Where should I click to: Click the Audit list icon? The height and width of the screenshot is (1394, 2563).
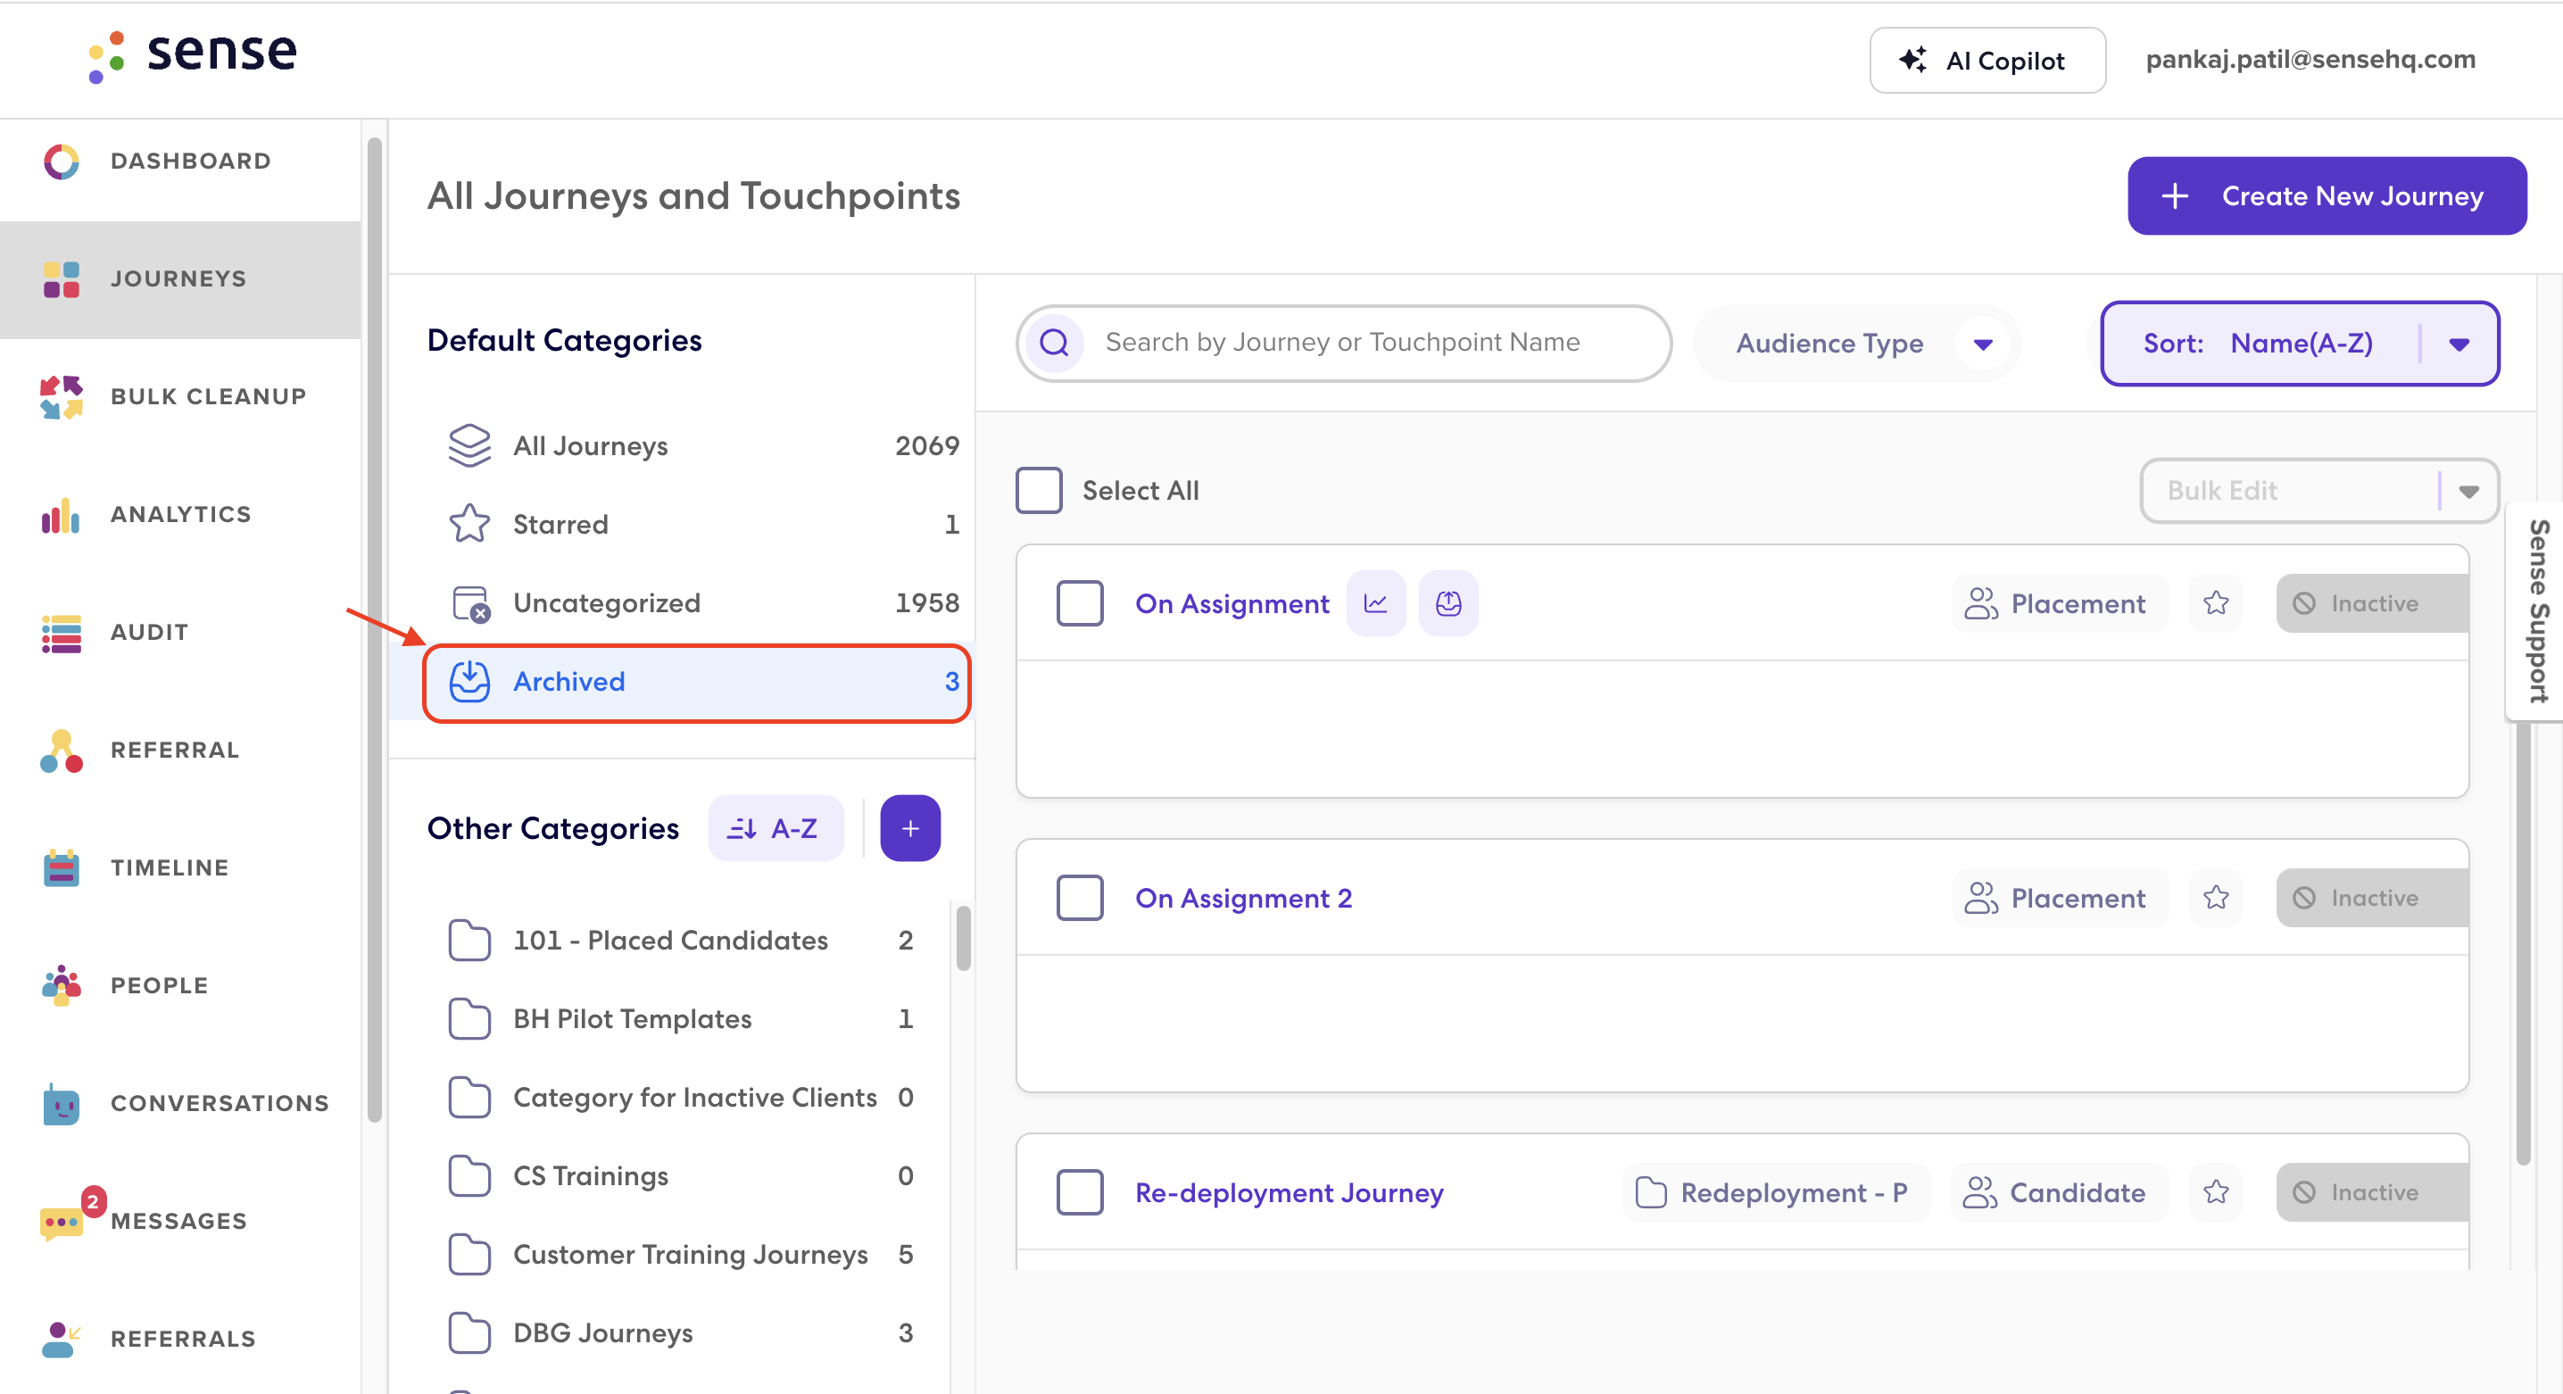[x=61, y=633]
